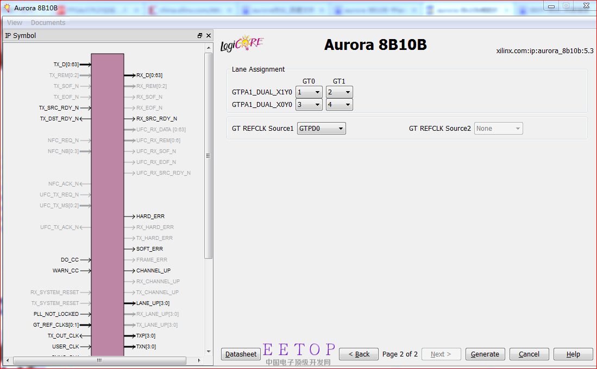Click the Generate button

coord(485,354)
